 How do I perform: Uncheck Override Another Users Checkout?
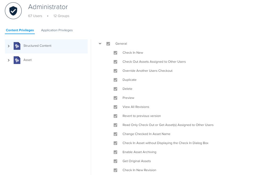[115, 71]
